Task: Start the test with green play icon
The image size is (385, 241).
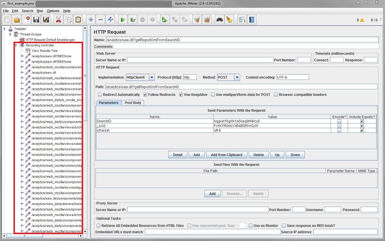Action: point(123,20)
